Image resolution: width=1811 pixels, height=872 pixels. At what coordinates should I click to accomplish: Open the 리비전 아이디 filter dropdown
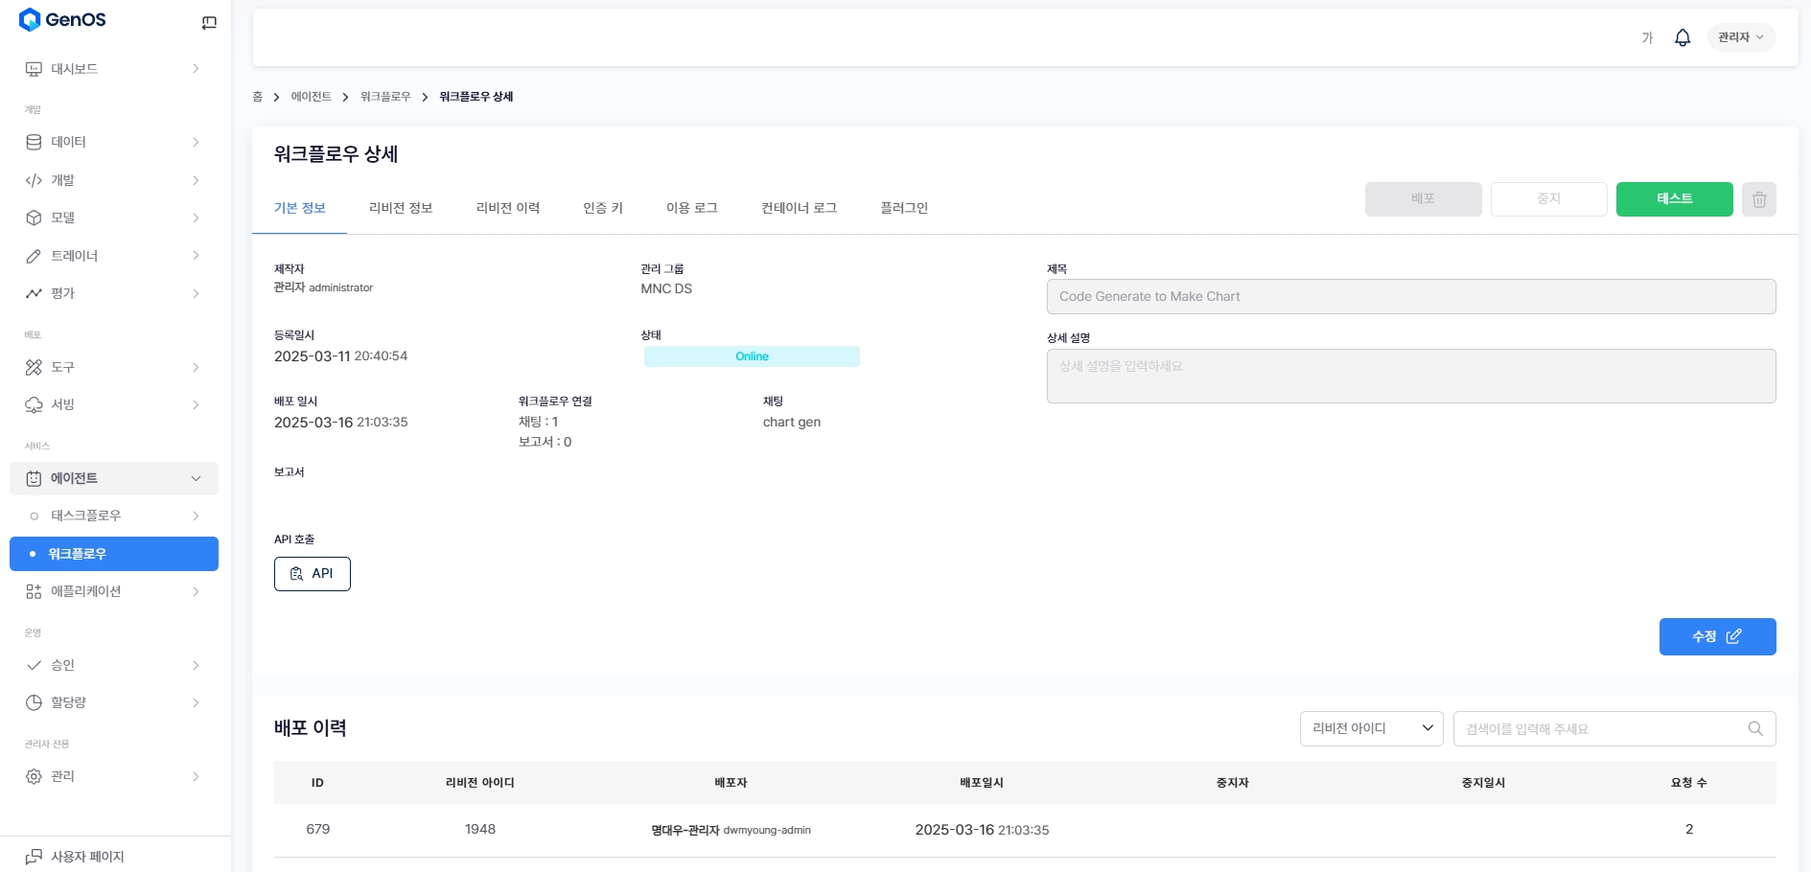(x=1371, y=729)
